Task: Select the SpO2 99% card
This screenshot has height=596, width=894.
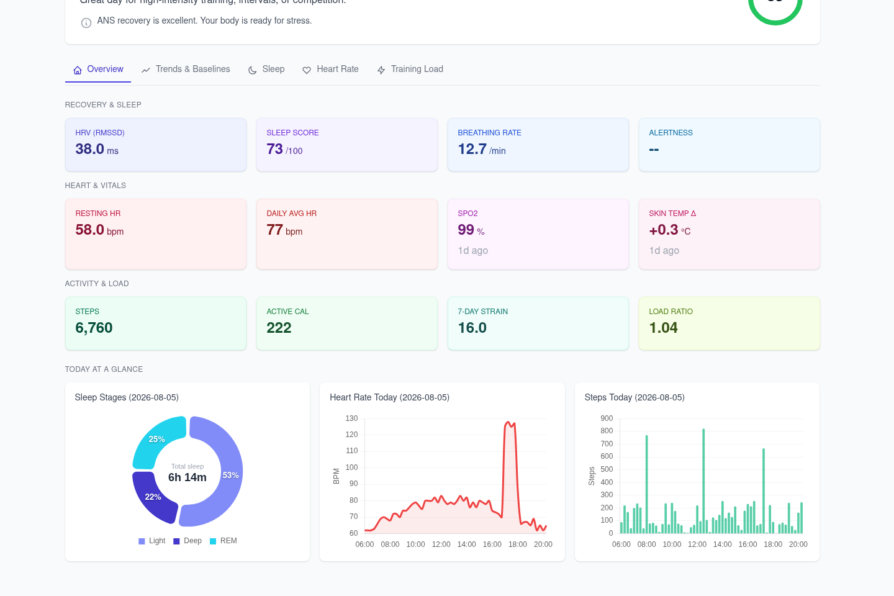Action: [538, 234]
